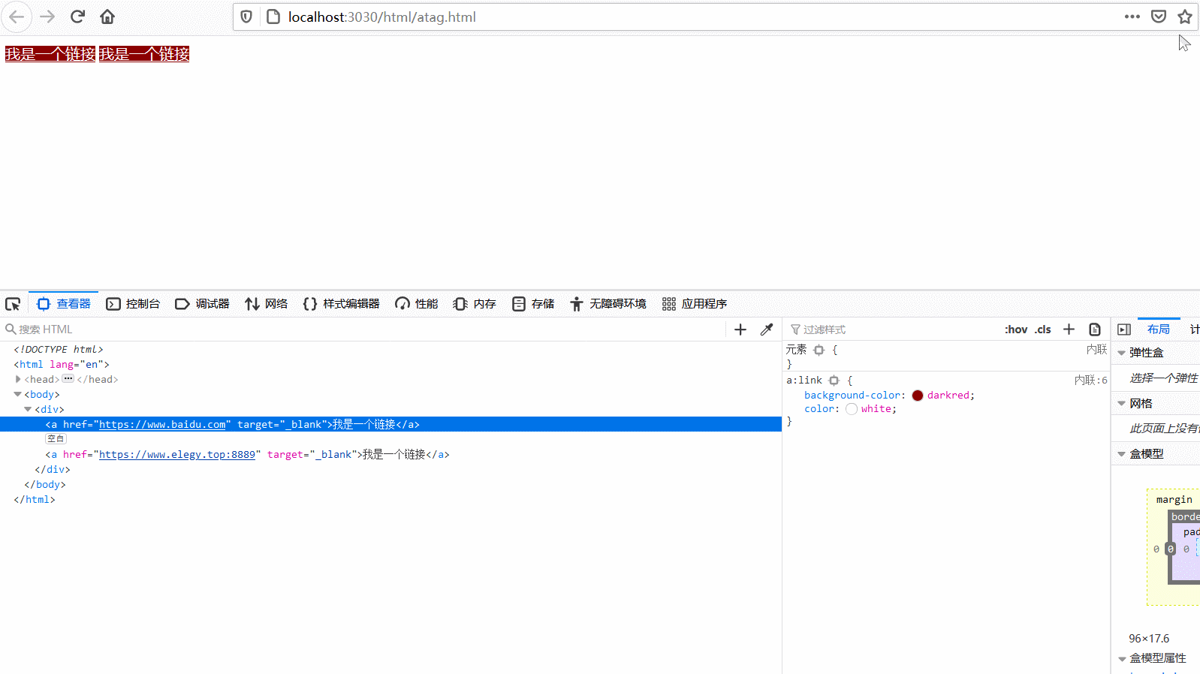Click the browser forward arrow
The image size is (1200, 674).
pyautogui.click(x=47, y=17)
